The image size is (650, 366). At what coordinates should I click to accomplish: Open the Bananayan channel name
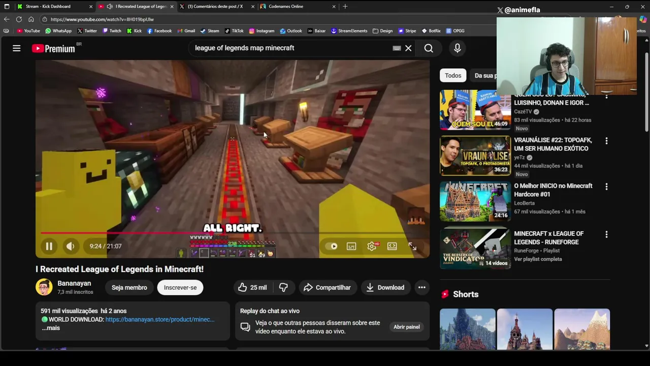coord(74,284)
